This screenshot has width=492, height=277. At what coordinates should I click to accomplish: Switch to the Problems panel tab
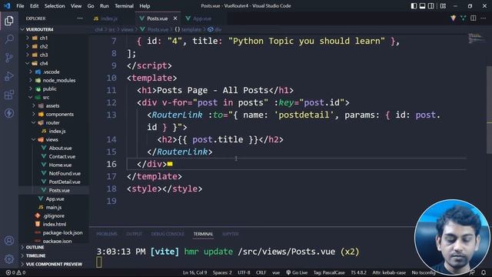[106, 234]
